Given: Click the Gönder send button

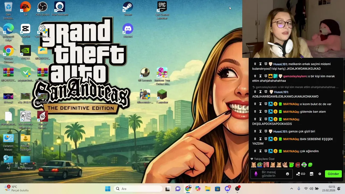Looking at the screenshot, I should pos(333,174).
